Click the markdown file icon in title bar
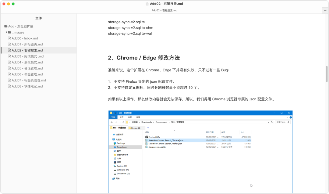Screen dimensions: 329x194 (147, 4)
